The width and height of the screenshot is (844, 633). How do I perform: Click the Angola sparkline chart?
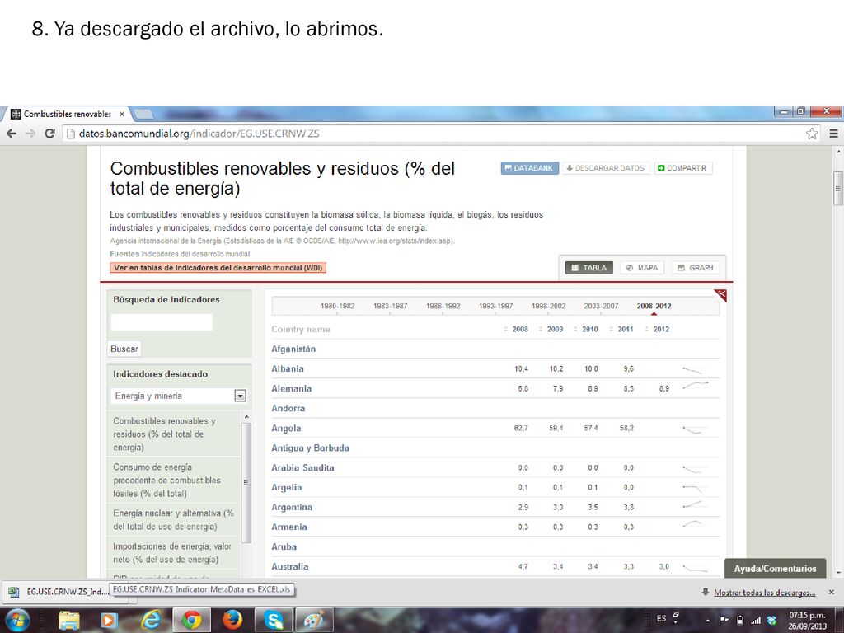tap(694, 429)
